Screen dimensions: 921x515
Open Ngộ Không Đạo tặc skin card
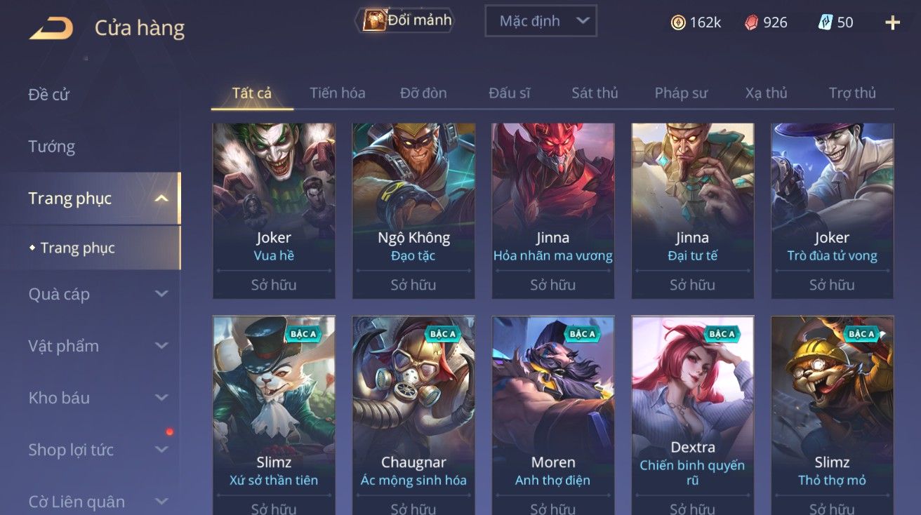tap(413, 211)
